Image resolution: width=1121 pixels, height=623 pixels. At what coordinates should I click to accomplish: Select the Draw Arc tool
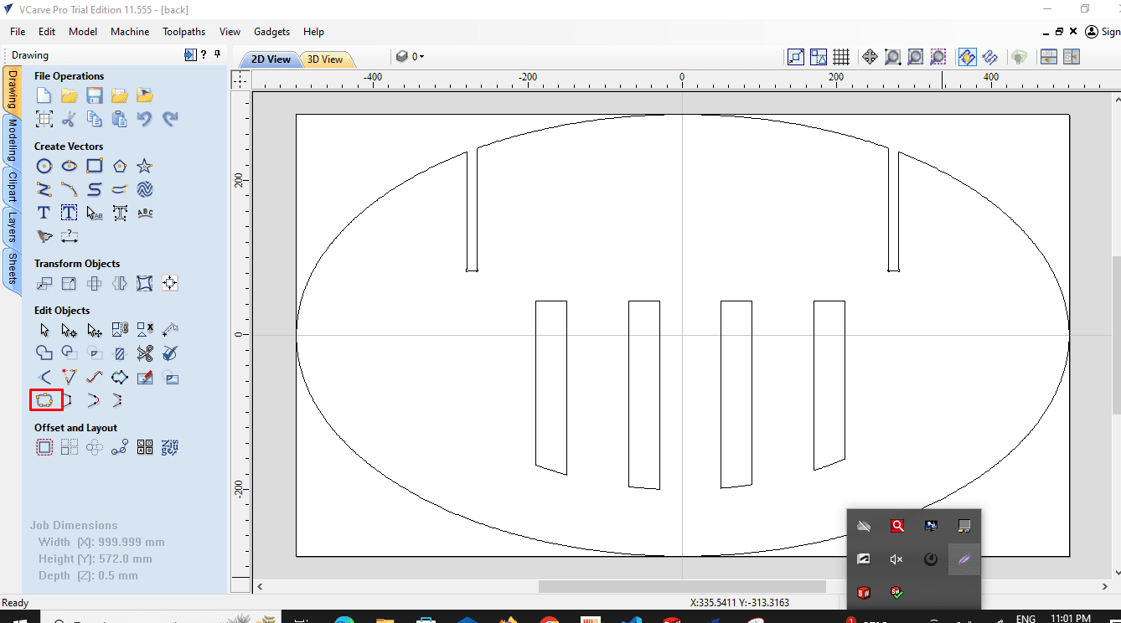click(x=70, y=189)
